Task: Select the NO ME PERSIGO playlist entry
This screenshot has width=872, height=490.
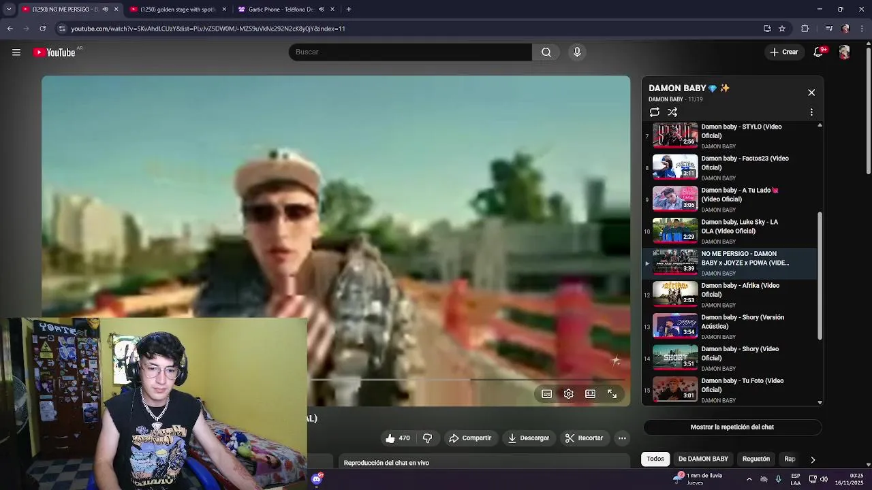Action: click(x=730, y=263)
